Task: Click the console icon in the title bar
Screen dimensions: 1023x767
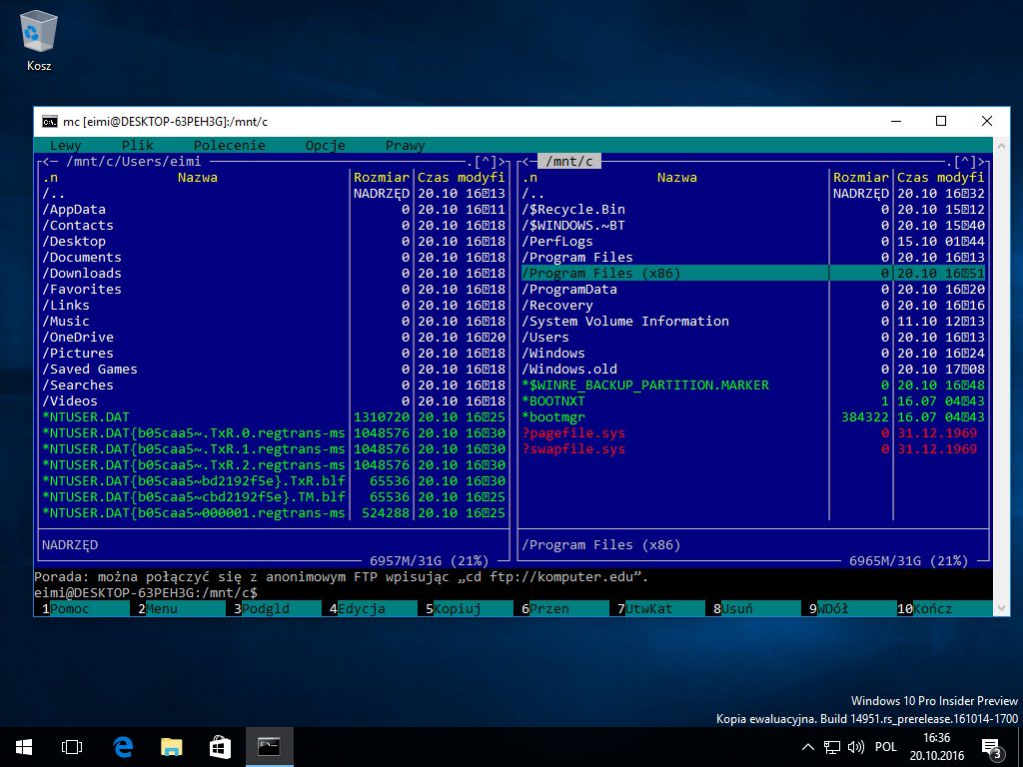Action: pos(49,121)
